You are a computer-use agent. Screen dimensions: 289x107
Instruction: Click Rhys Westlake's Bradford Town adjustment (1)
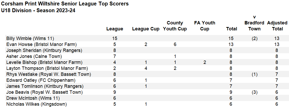[x=255, y=74]
